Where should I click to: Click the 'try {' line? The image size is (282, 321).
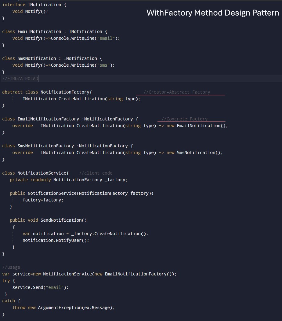coord(9,281)
